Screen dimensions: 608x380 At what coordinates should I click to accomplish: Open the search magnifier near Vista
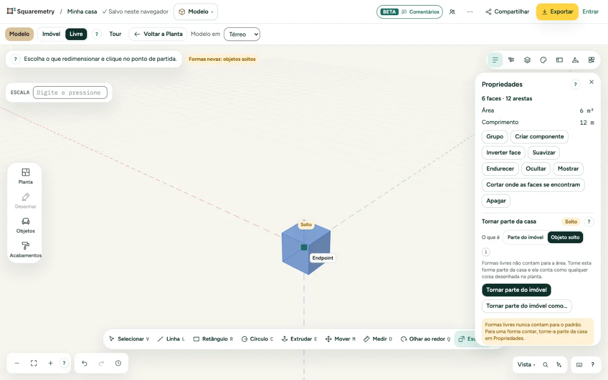click(x=546, y=364)
